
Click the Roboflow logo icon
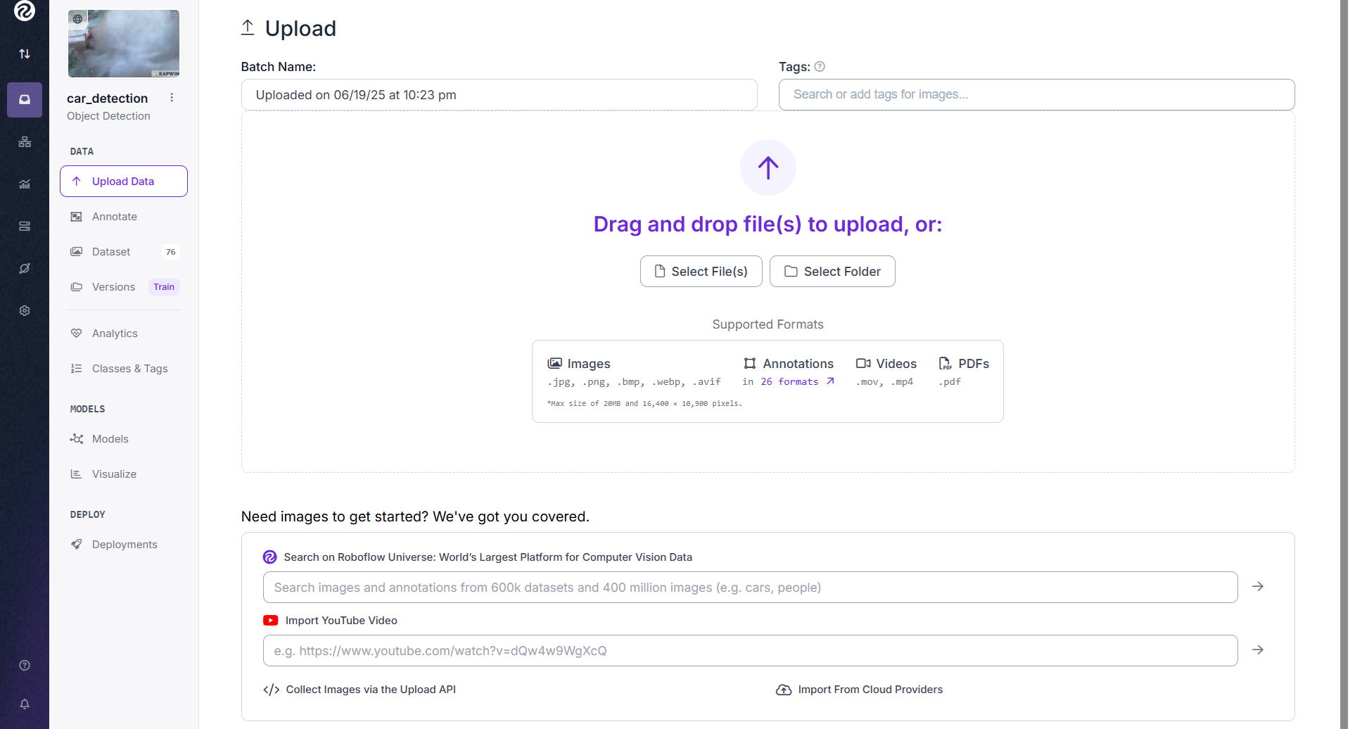25,11
